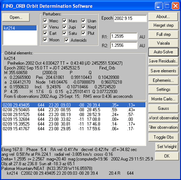This screenshot has height=180, width=181.
Task: Click Save elements button
Action: pyautogui.click(x=163, y=71)
